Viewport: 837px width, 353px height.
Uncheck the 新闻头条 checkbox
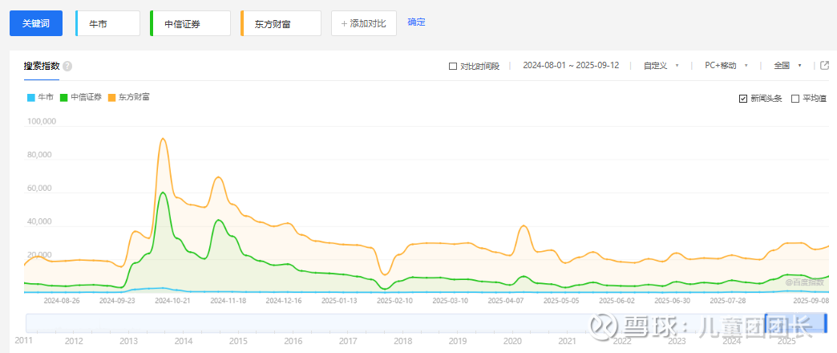pyautogui.click(x=743, y=99)
